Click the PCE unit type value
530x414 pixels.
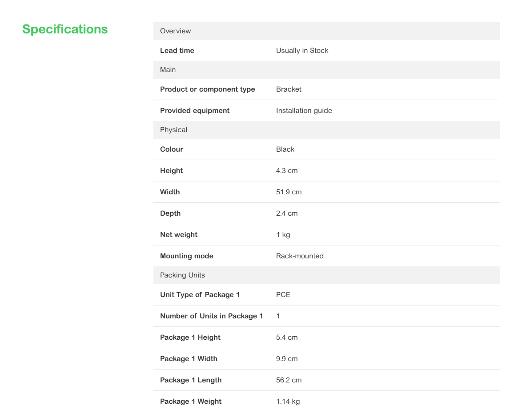(x=283, y=295)
